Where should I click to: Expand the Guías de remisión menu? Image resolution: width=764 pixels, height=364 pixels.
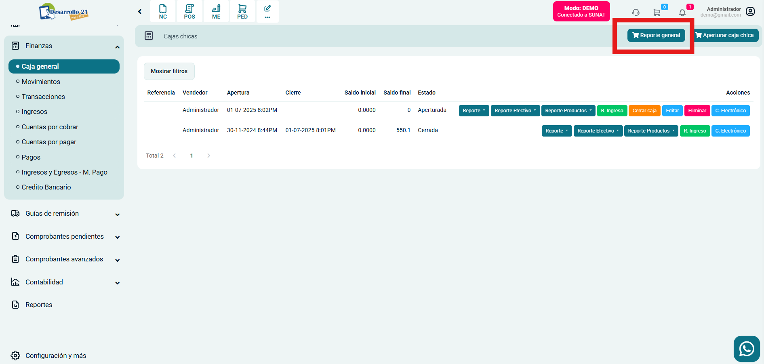[x=117, y=215]
